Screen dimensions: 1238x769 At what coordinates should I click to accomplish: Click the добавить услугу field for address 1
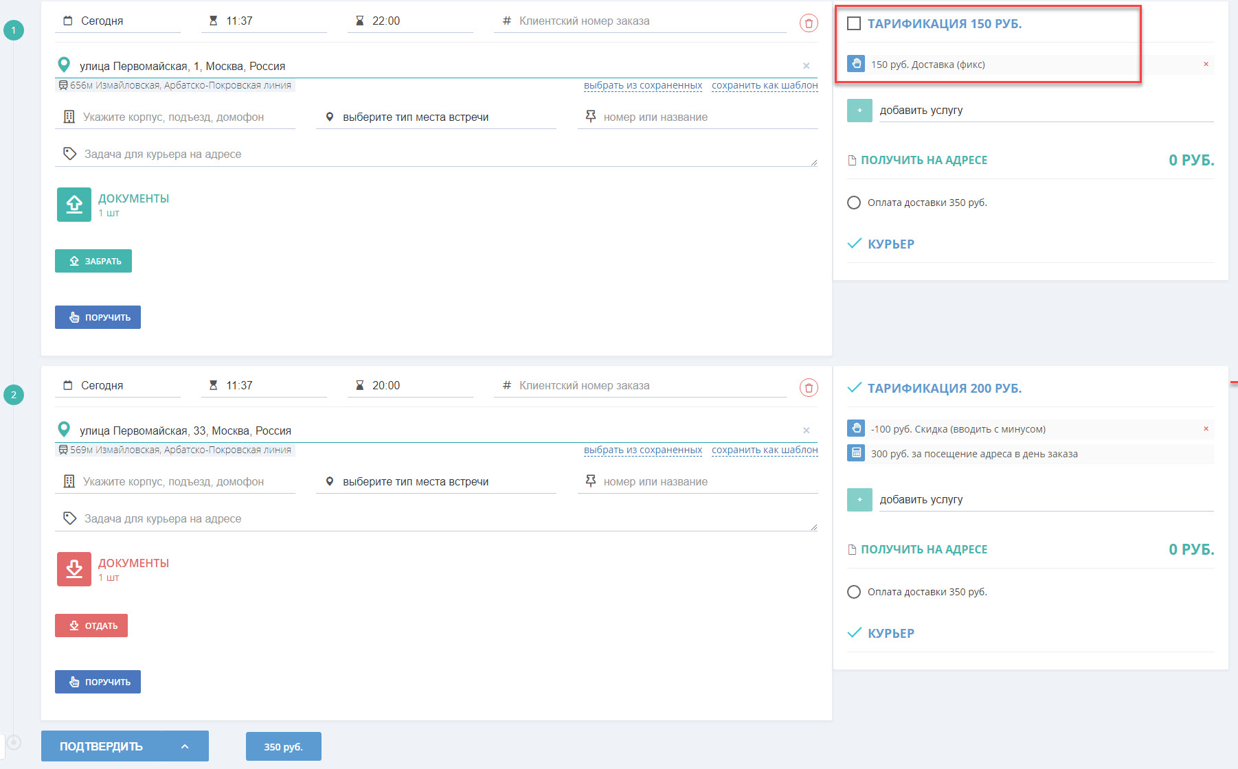(1046, 111)
